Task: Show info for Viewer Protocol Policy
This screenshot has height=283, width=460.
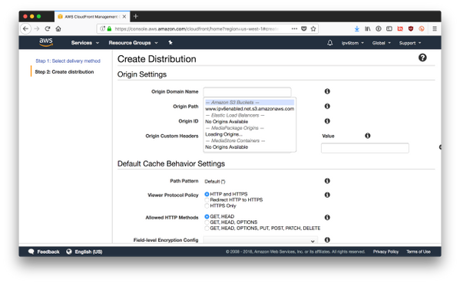Action: tap(327, 195)
